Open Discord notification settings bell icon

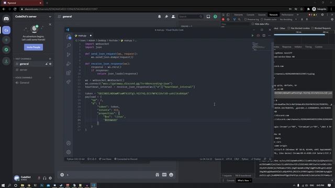click(x=159, y=17)
